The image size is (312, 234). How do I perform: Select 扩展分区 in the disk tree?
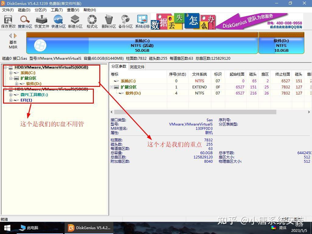click(28, 78)
